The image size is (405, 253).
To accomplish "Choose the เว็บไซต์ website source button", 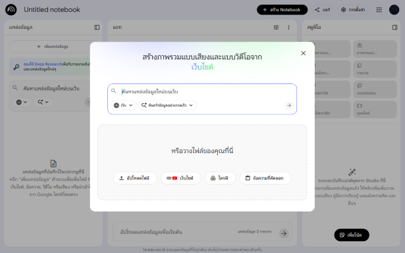I will (x=181, y=178).
